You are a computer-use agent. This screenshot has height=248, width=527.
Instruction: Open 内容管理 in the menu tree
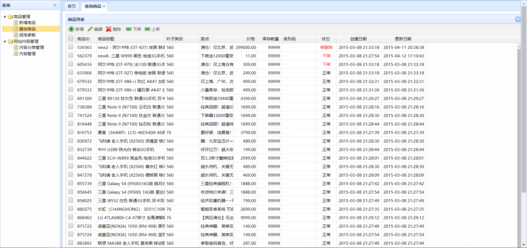point(27,54)
